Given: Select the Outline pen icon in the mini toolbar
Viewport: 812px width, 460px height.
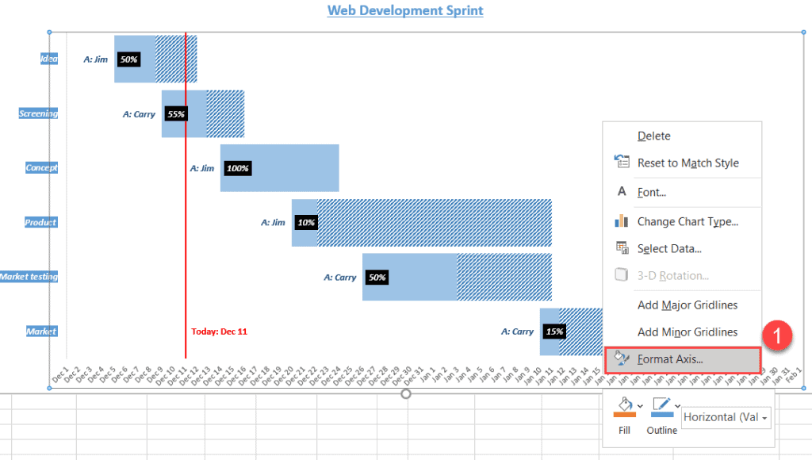Looking at the screenshot, I should tap(661, 402).
